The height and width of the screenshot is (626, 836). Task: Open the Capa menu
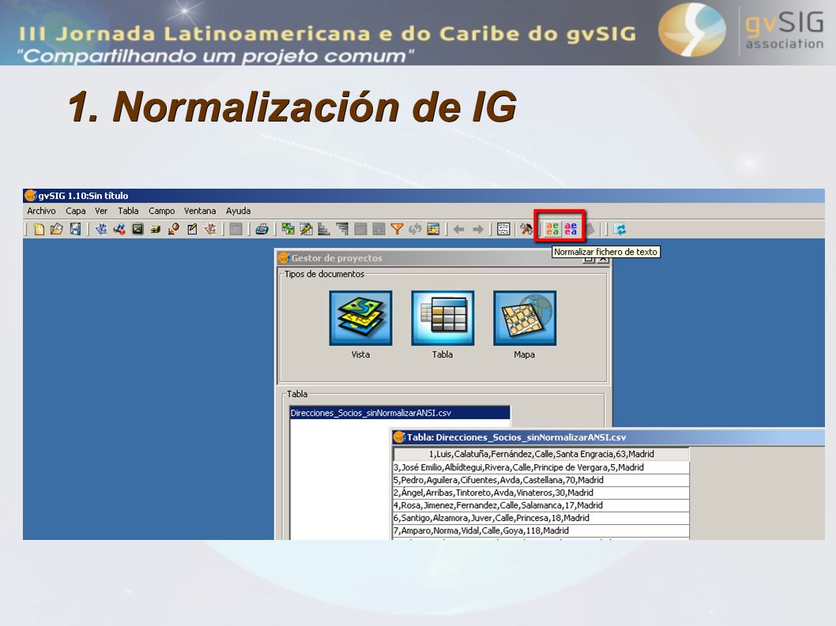coord(76,211)
